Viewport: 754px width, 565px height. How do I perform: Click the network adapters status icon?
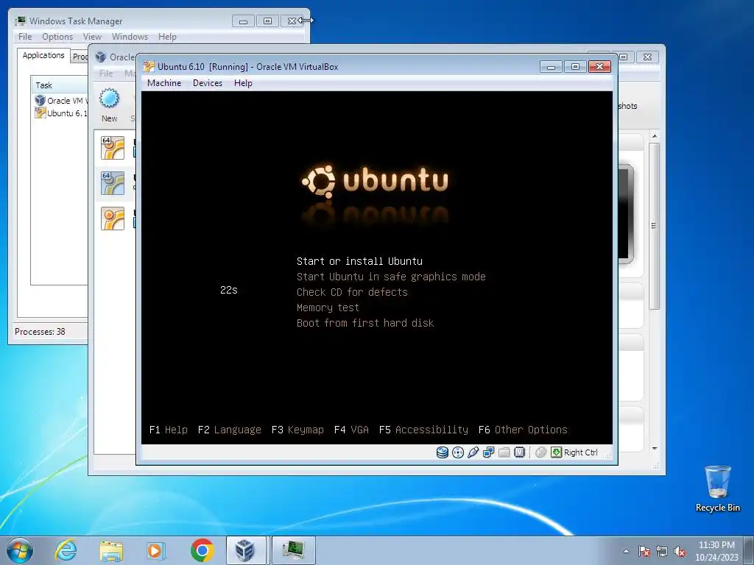point(489,452)
